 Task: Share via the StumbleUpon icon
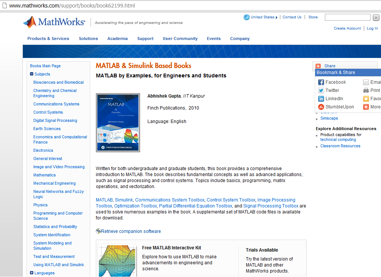[x=321, y=107]
